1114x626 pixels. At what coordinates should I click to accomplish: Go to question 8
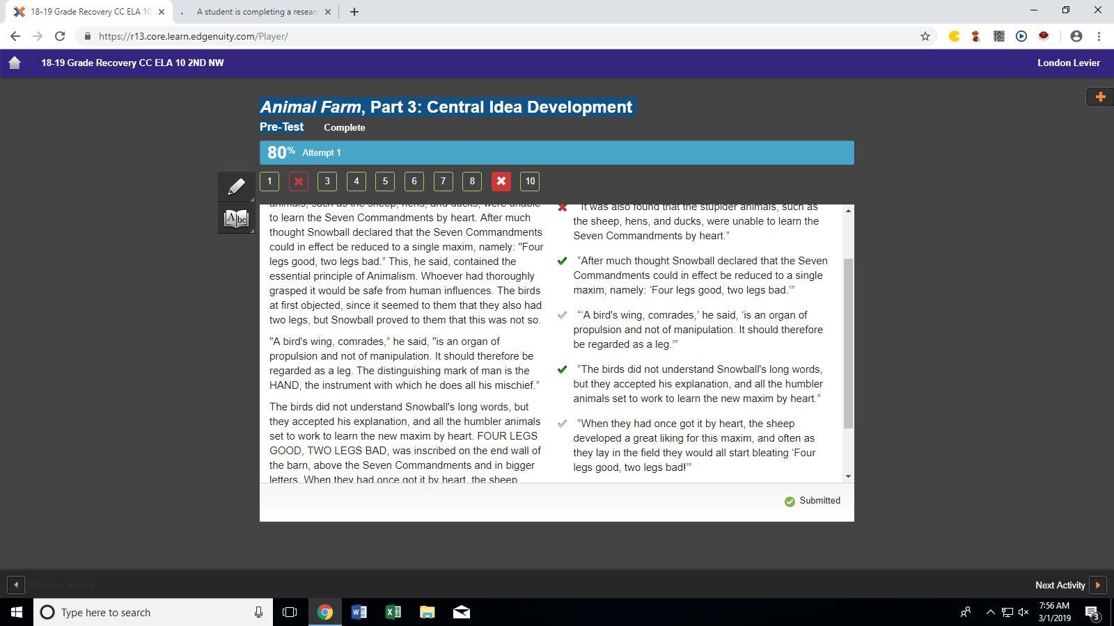[x=472, y=182]
